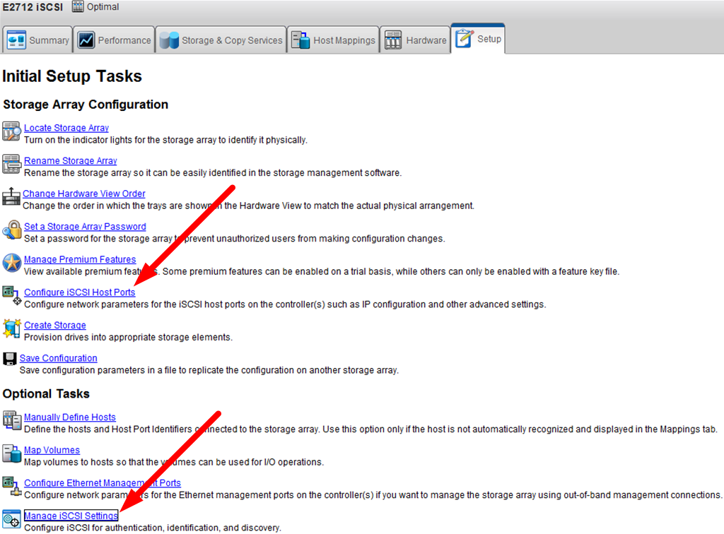Open Change Hardware View Order
This screenshot has width=724, height=534.
83,193
